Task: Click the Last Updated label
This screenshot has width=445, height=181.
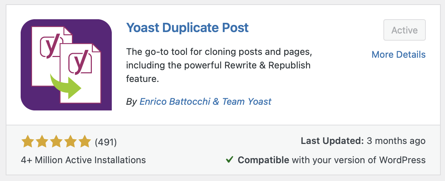Action: pyautogui.click(x=332, y=141)
